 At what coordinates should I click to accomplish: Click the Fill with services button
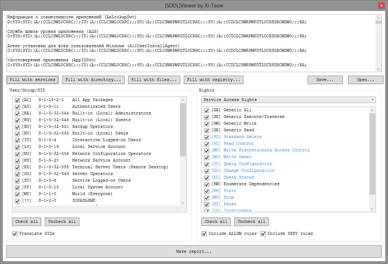pos(32,80)
